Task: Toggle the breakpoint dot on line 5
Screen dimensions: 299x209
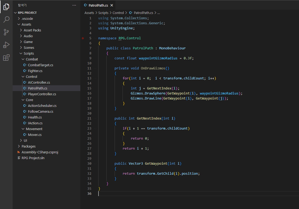Action: coord(83,38)
